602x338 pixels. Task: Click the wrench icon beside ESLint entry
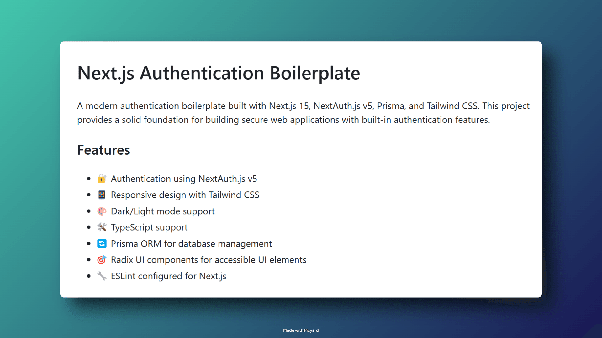[102, 276]
